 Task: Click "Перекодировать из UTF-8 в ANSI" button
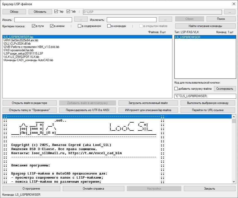pos(88,110)
